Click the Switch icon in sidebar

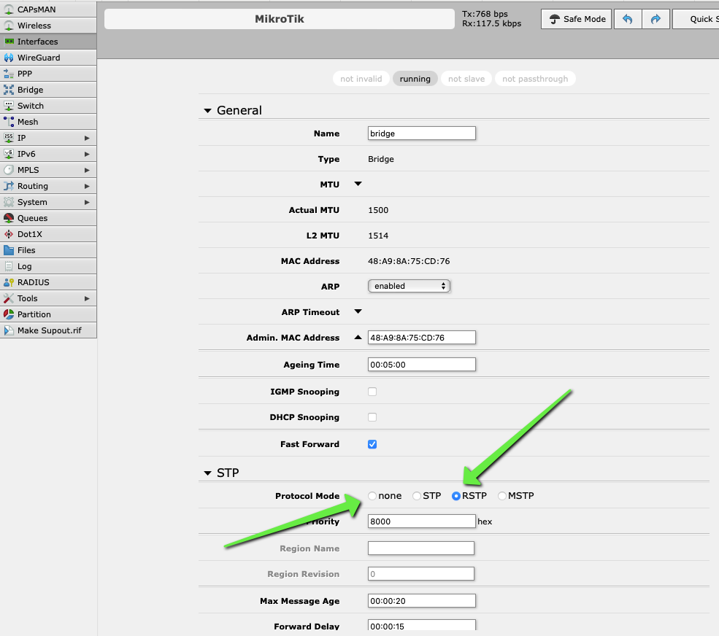pos(9,106)
